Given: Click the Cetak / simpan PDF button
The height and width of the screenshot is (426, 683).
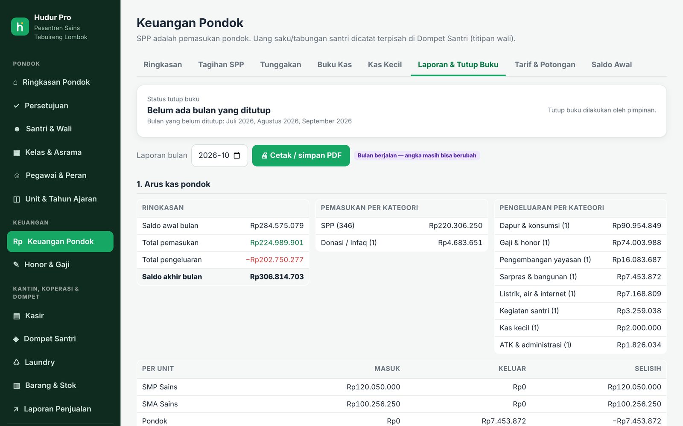Looking at the screenshot, I should pyautogui.click(x=301, y=155).
